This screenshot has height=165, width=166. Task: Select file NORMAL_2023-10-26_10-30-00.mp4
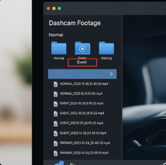tap(81, 84)
